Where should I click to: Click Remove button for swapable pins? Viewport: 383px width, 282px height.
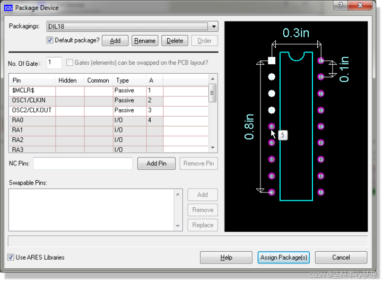click(x=203, y=210)
